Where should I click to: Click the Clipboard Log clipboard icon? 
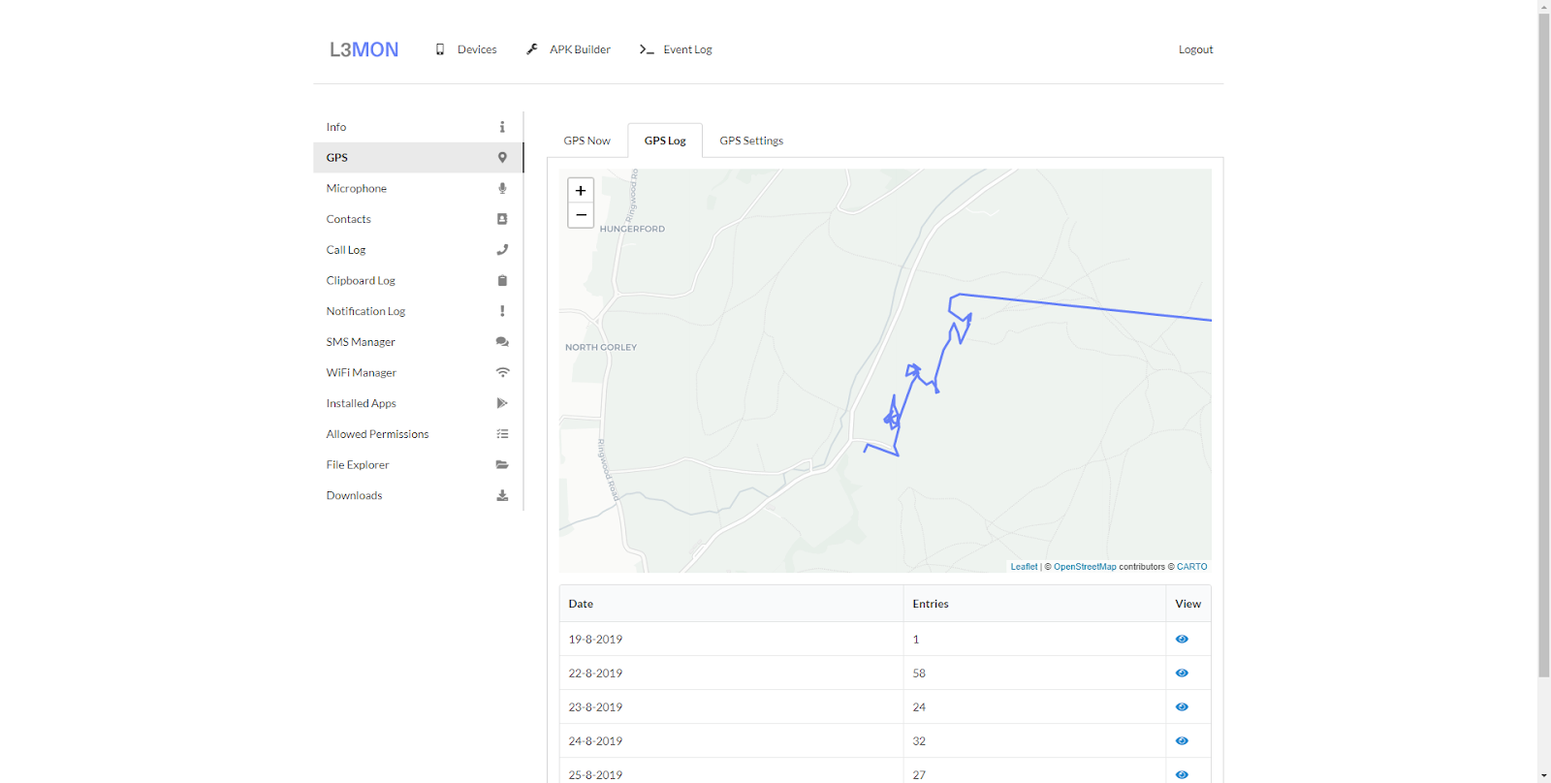point(502,281)
